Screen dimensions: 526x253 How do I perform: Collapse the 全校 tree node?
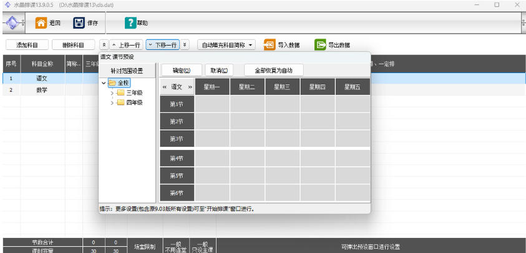[104, 82]
